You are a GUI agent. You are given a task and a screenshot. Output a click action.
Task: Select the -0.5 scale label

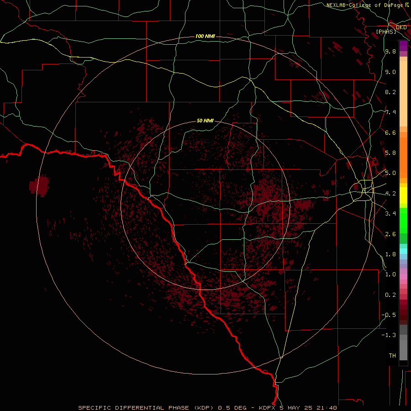click(x=389, y=315)
